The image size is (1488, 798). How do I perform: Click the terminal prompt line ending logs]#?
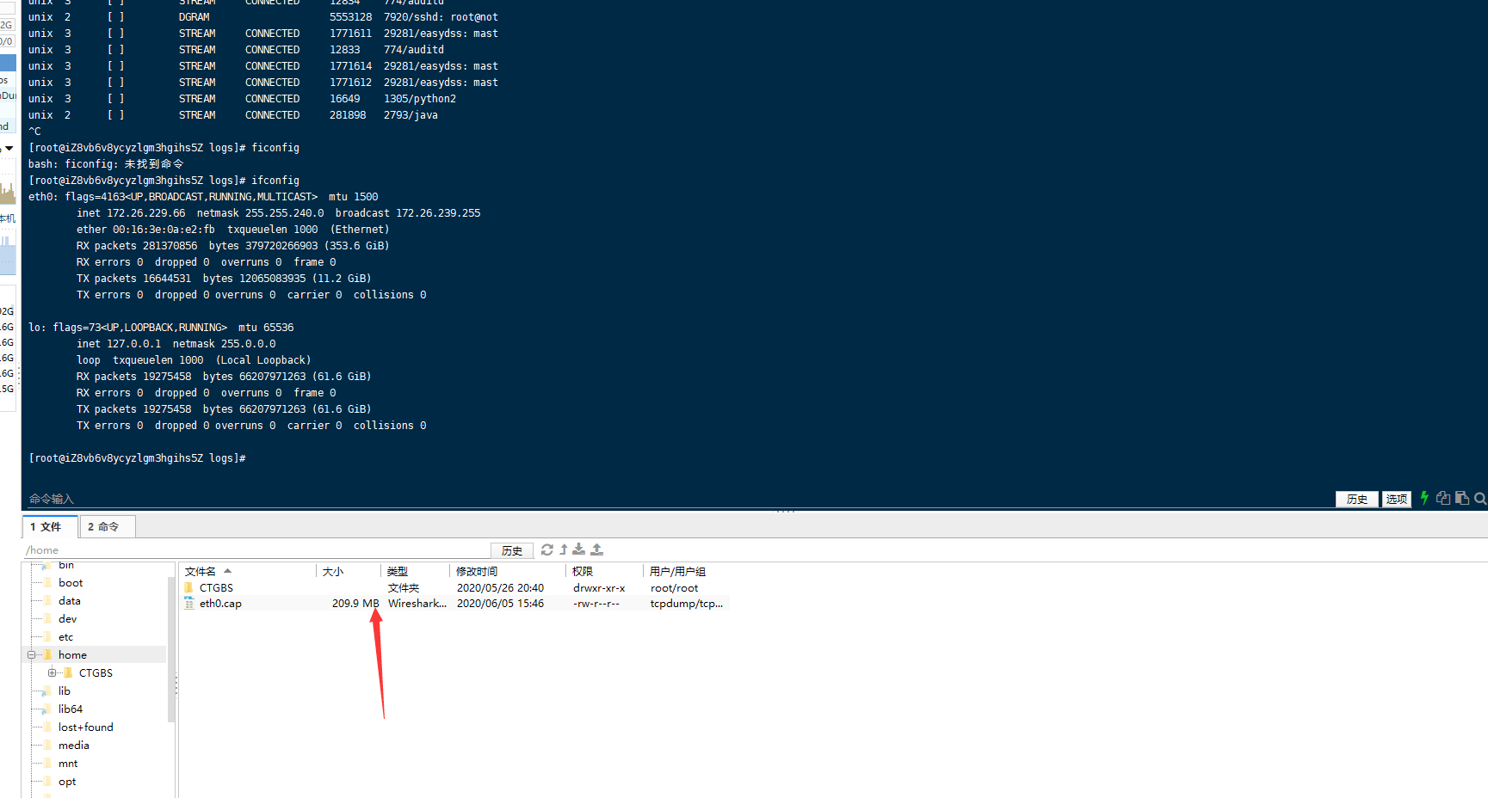[138, 458]
